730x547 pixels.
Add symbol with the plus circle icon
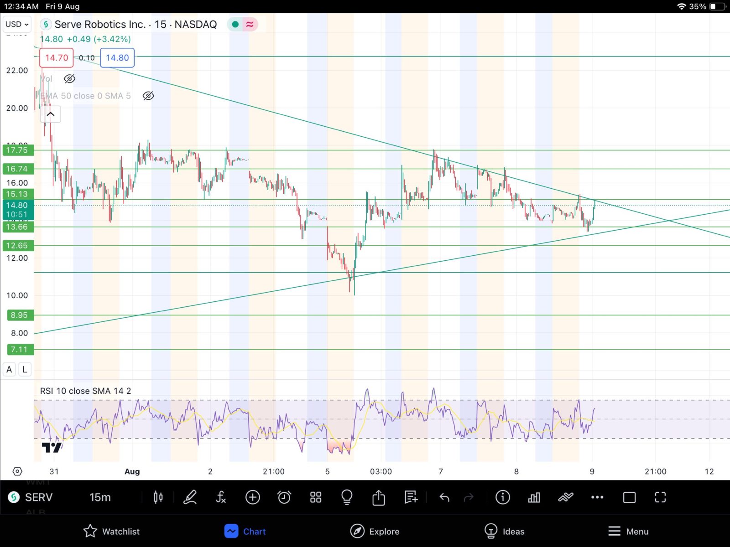click(x=252, y=497)
